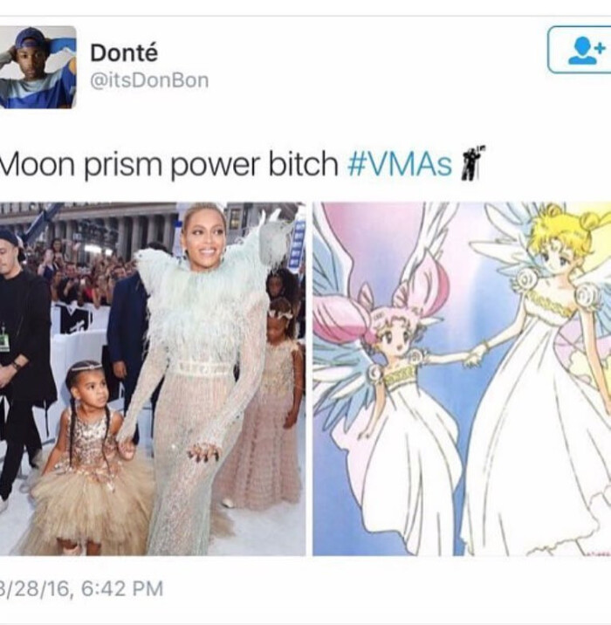The width and height of the screenshot is (611, 625).
Task: Open the anime illustration thumbnail
Action: [462, 379]
